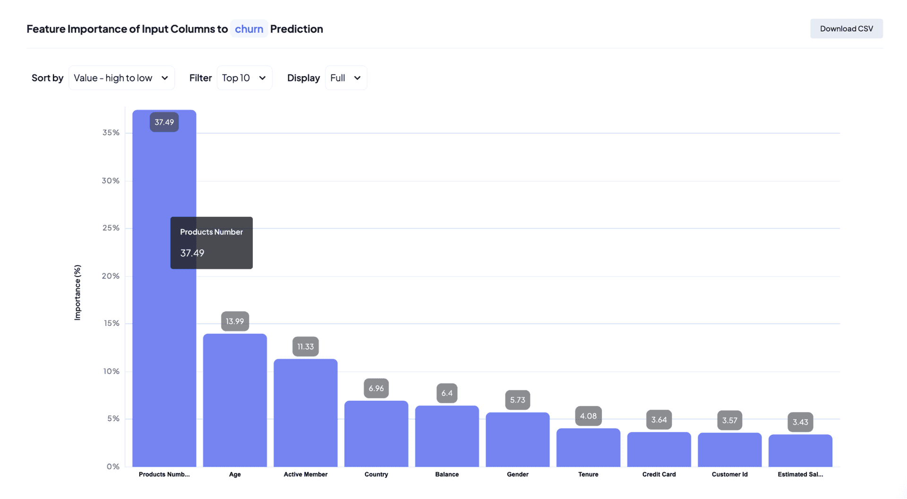This screenshot has width=907, height=499.
Task: Click the chevron on the Filter selector
Action: (263, 77)
